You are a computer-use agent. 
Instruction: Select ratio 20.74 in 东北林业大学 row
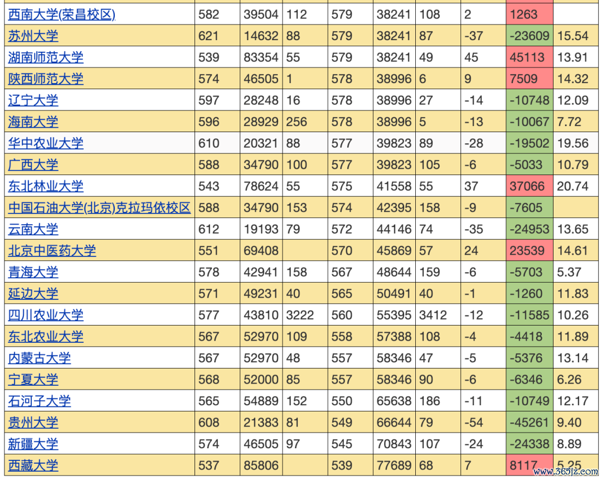pyautogui.click(x=572, y=187)
